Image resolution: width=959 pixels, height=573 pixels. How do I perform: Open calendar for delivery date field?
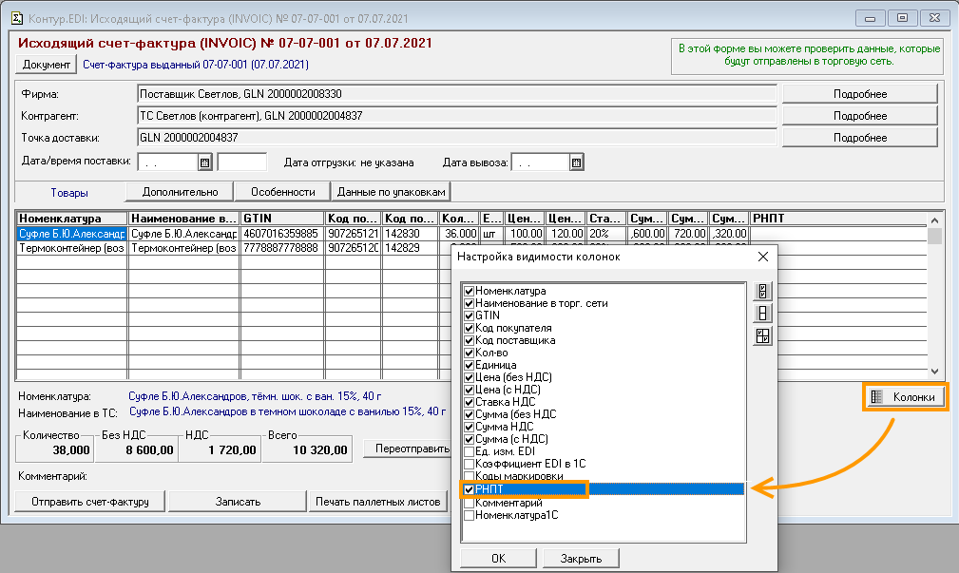(x=204, y=162)
